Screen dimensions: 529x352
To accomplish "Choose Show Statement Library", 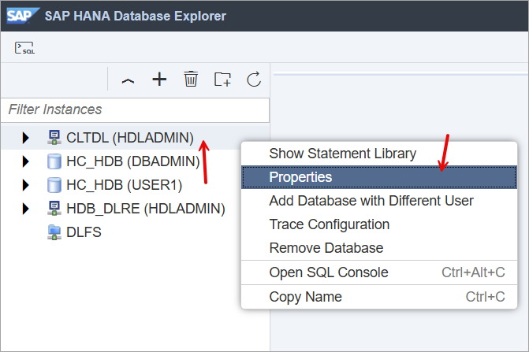I will (x=379, y=154).
